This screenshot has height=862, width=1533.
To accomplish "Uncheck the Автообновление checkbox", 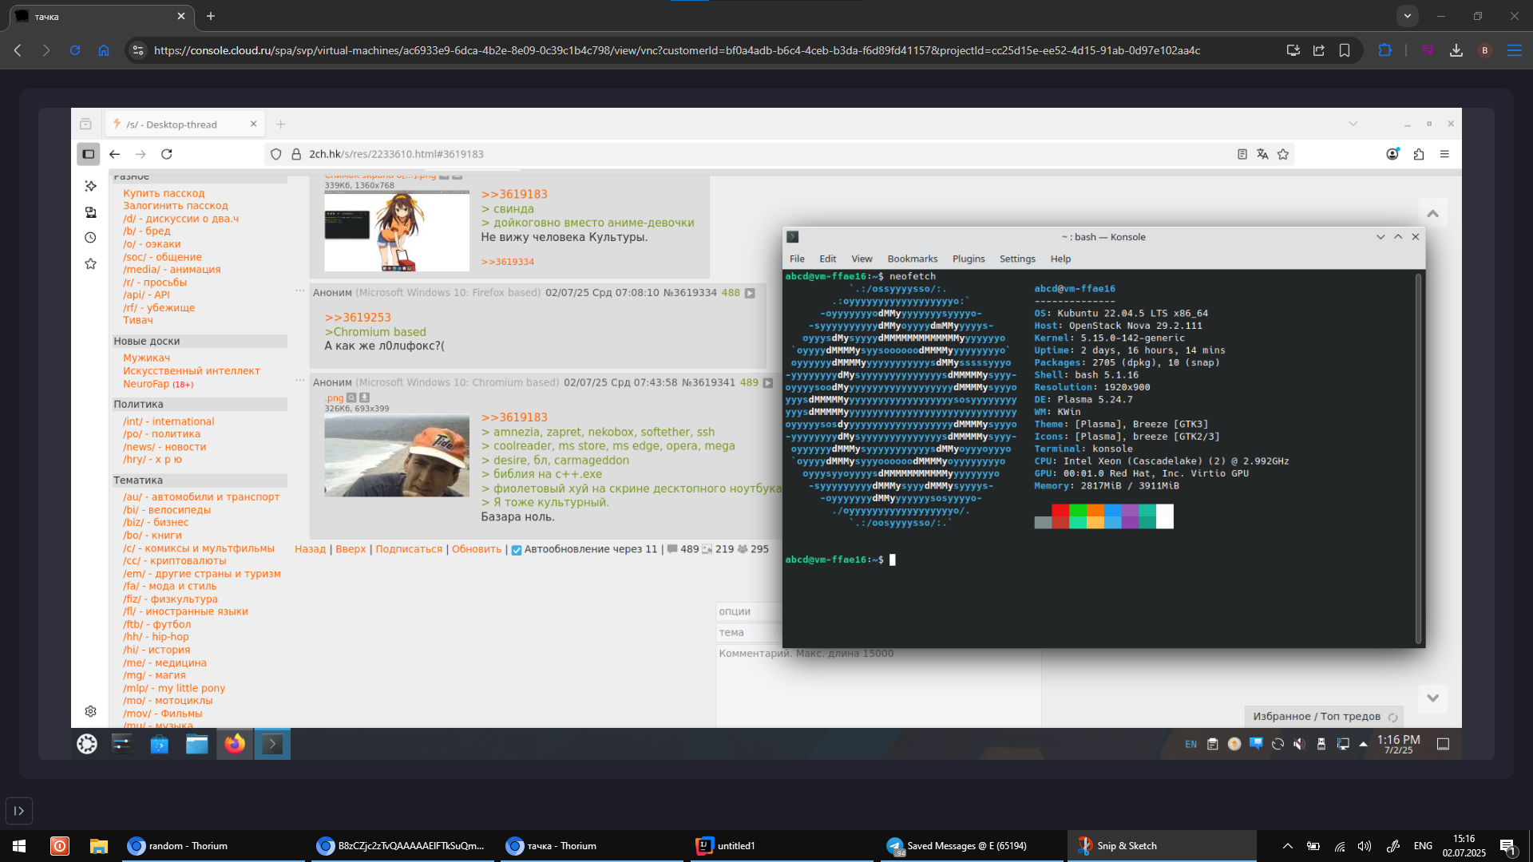I will click(x=517, y=550).
